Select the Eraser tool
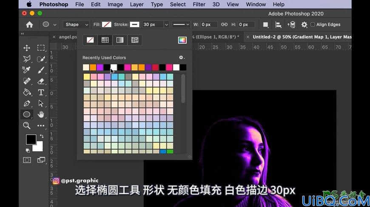 (41, 81)
